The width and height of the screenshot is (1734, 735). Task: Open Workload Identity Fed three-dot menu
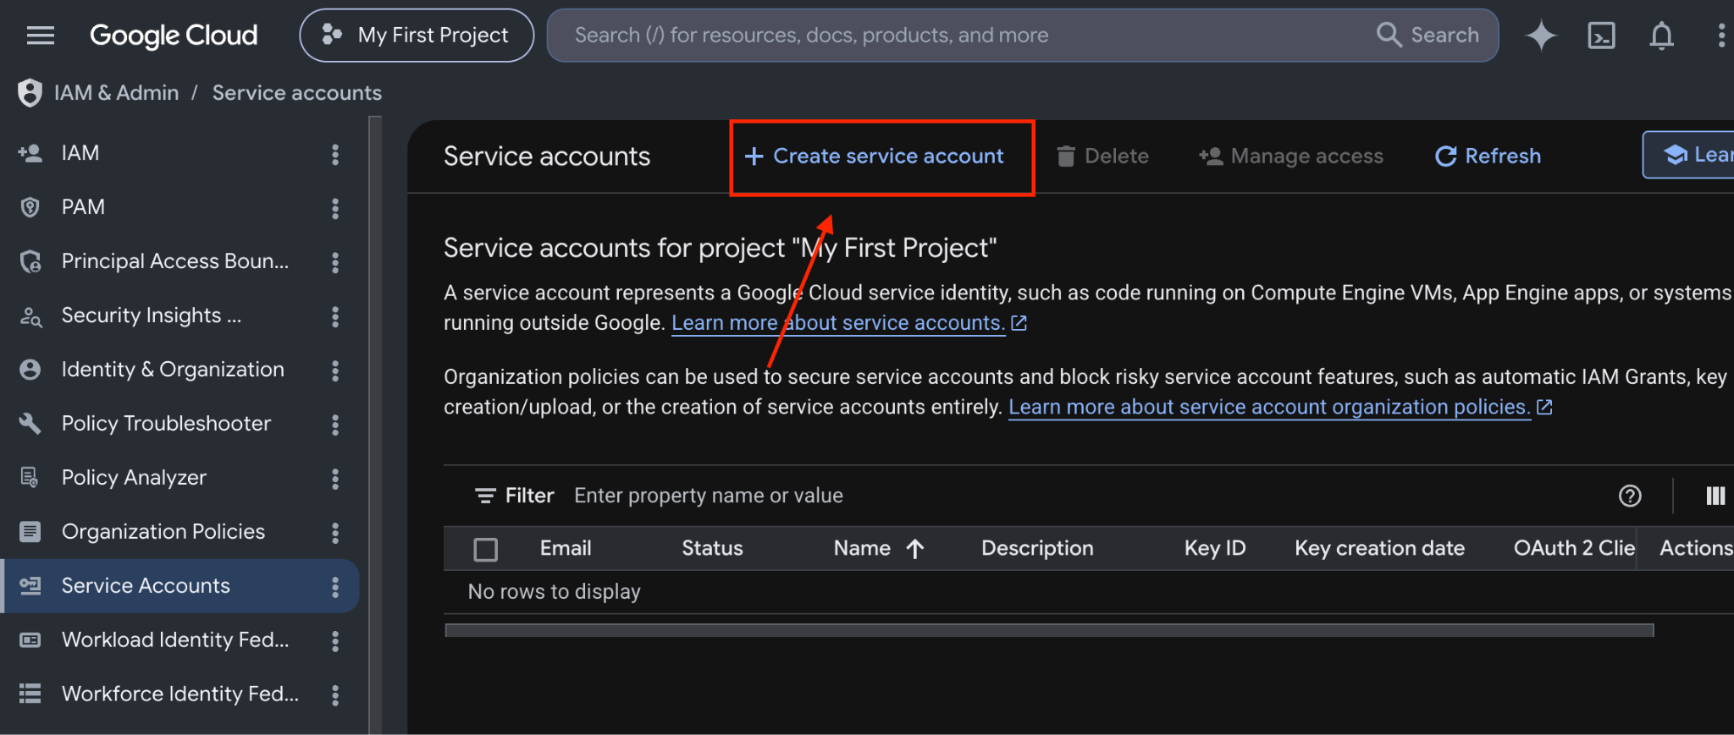pyautogui.click(x=335, y=641)
